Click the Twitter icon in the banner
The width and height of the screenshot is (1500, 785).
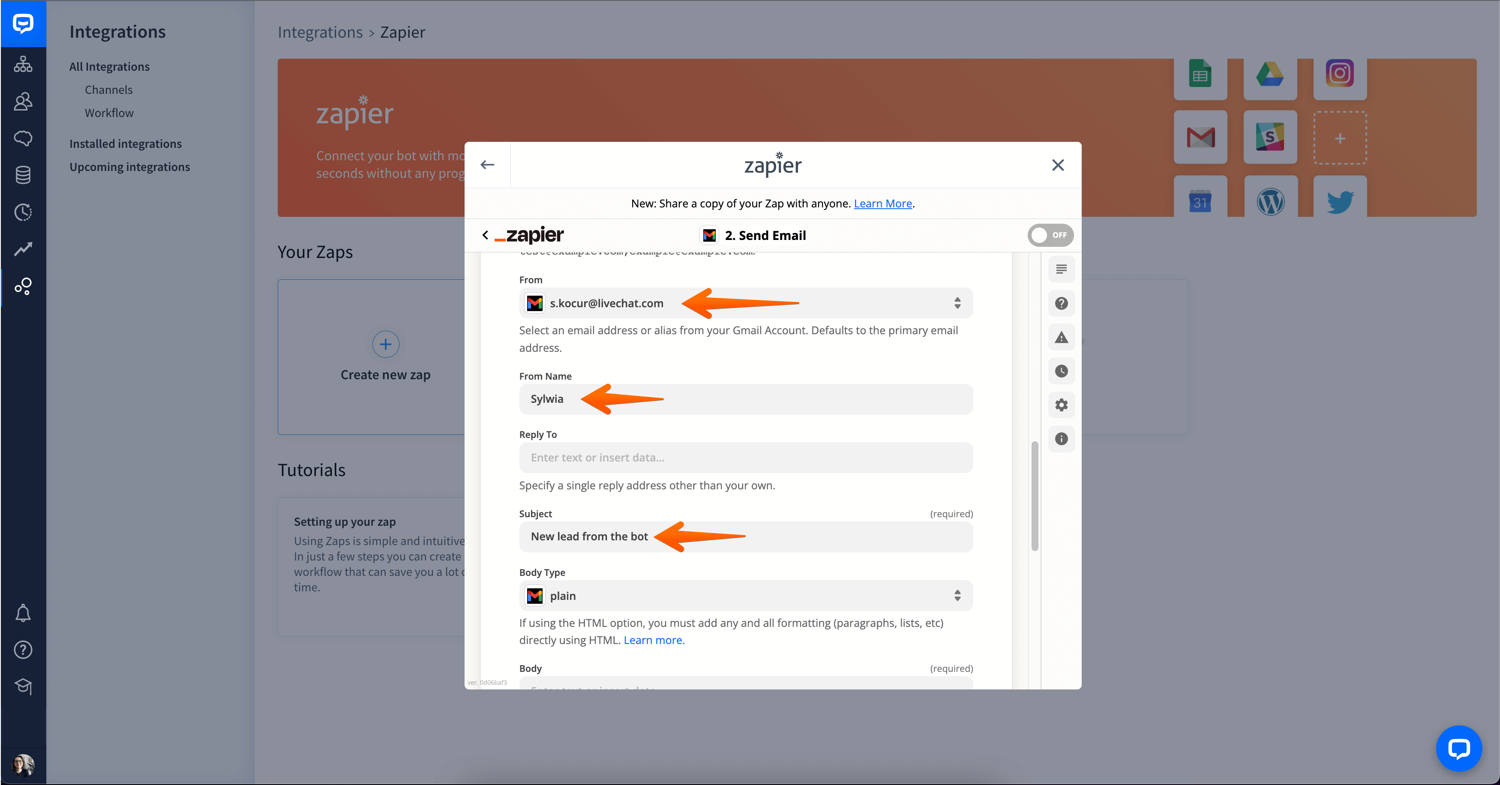coord(1340,201)
